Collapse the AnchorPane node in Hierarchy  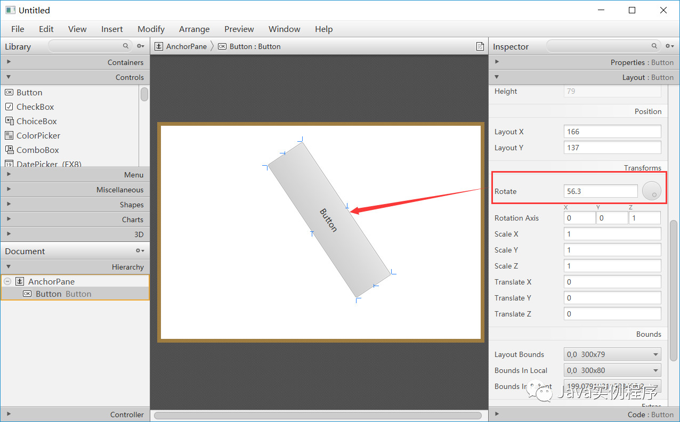coord(7,281)
